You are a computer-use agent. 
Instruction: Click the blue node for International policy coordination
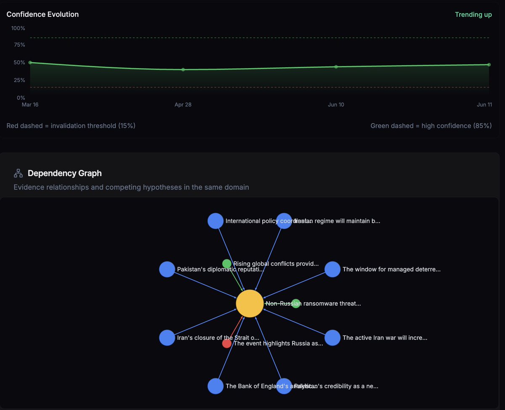point(215,221)
